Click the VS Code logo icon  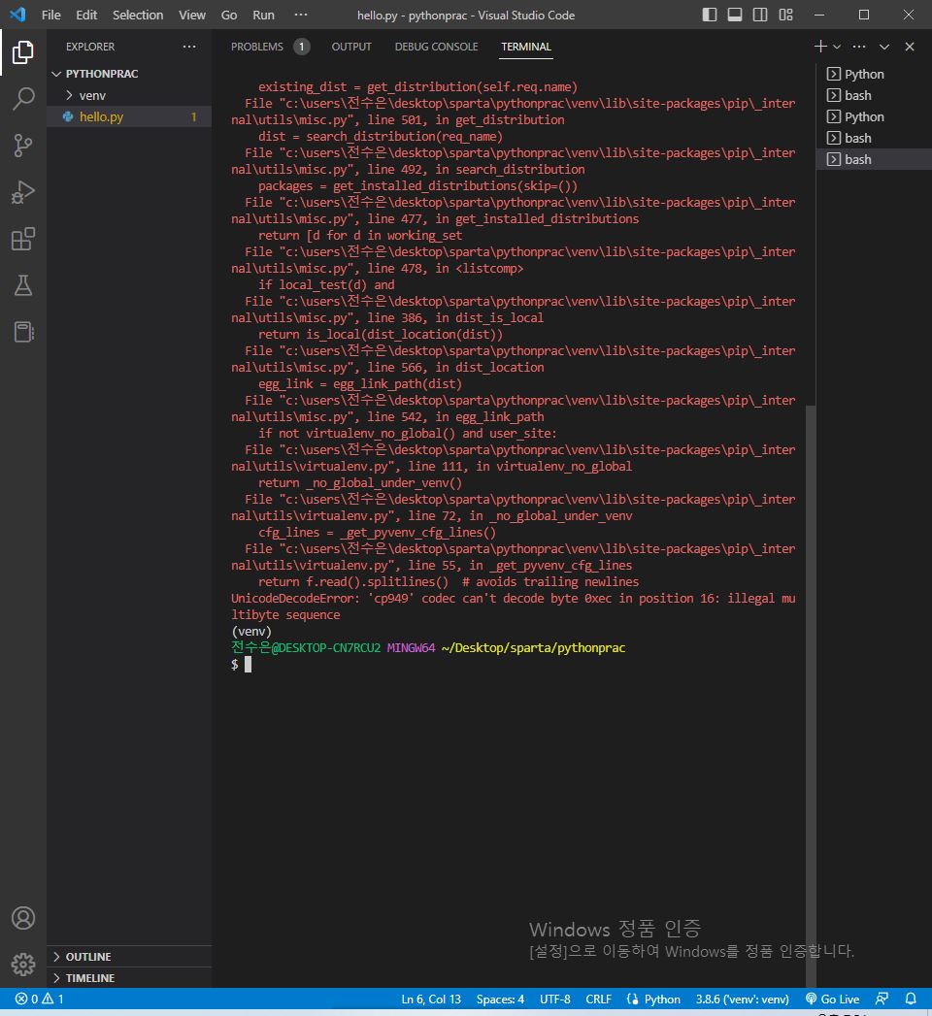[17, 15]
